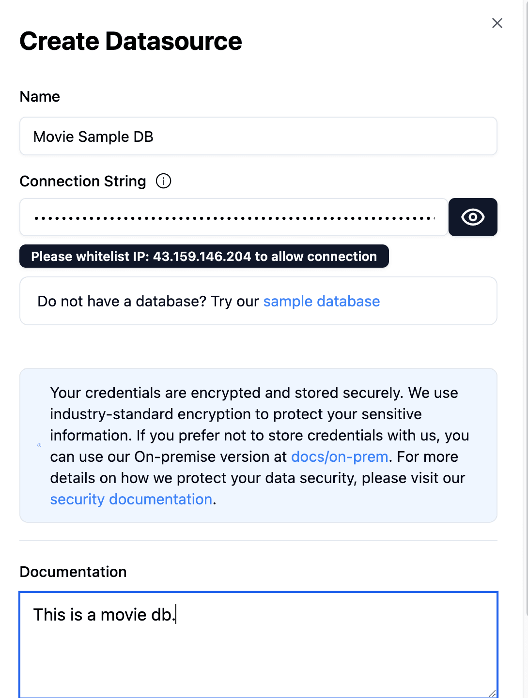The image size is (528, 698).
Task: Click the Documentation label
Action: click(73, 572)
